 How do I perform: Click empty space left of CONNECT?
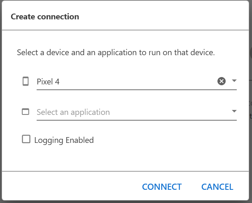coord(74,187)
